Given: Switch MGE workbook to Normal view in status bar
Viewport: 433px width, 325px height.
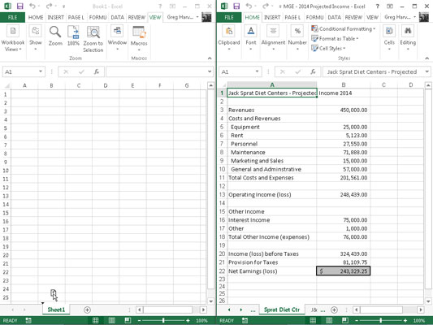Looking at the screenshot, I should (313, 320).
